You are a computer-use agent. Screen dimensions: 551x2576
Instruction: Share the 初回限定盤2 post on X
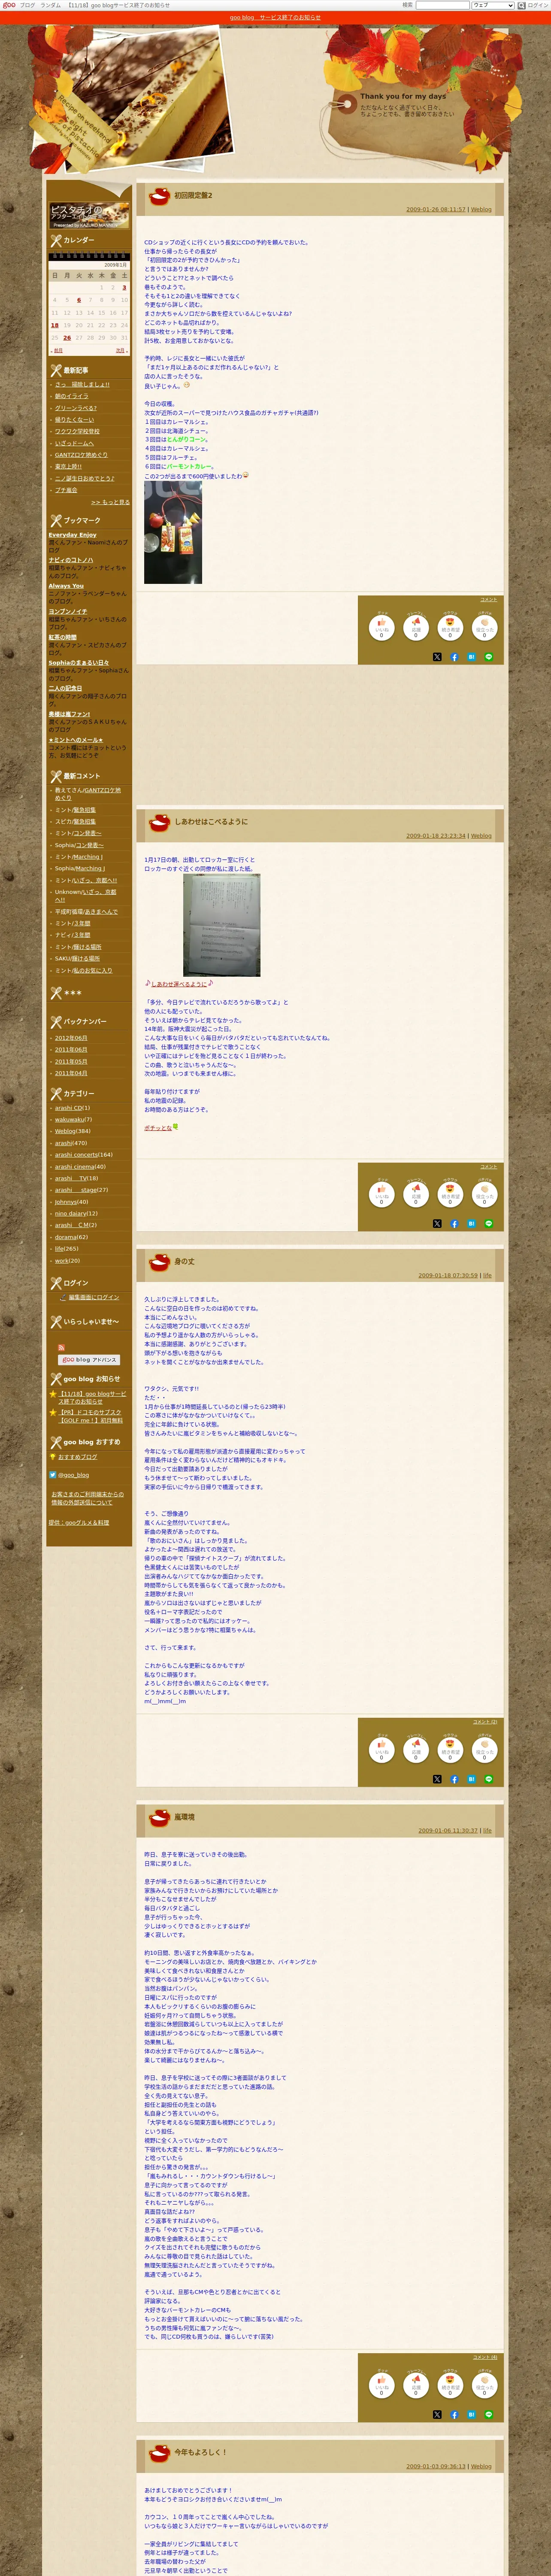[437, 657]
